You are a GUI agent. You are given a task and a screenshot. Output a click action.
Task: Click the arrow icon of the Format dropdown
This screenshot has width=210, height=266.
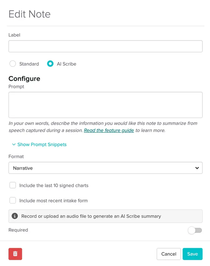point(197,168)
